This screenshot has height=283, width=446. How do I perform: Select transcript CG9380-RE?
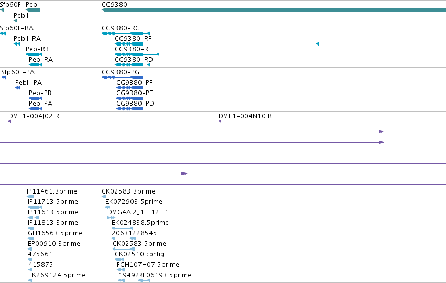click(134, 49)
